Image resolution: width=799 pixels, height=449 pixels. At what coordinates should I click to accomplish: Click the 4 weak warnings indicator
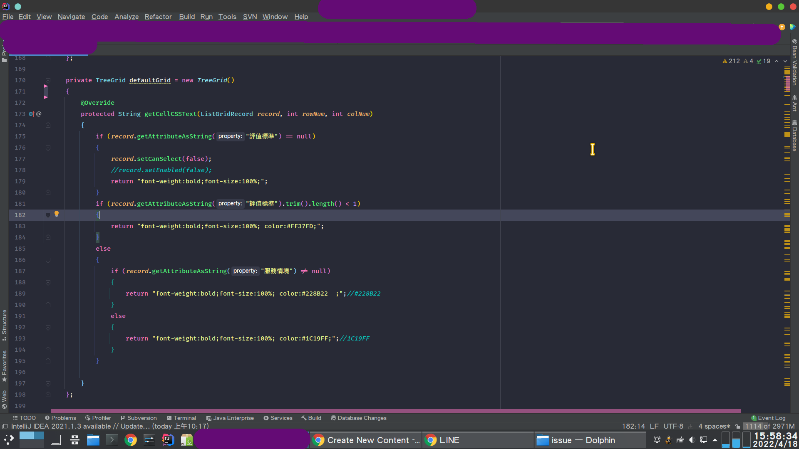(748, 61)
